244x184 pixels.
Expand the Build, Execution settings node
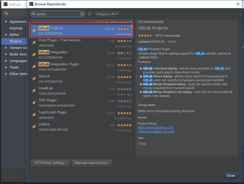[x=6, y=54]
